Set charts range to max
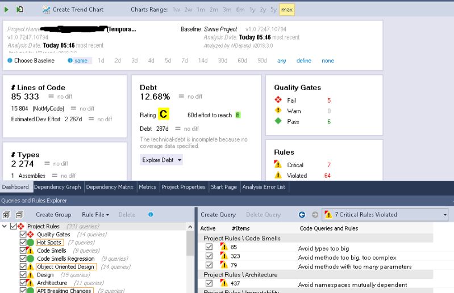 pos(286,10)
